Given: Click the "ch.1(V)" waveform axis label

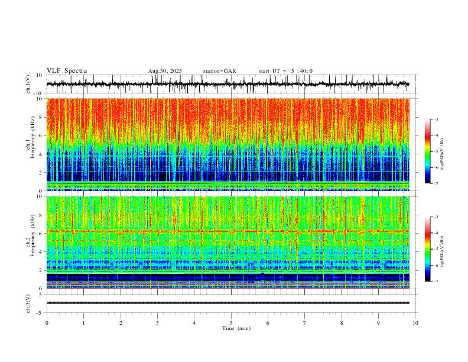Looking at the screenshot, I should pos(28,84).
